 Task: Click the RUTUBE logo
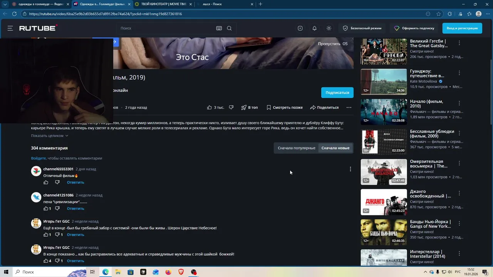[x=38, y=28]
